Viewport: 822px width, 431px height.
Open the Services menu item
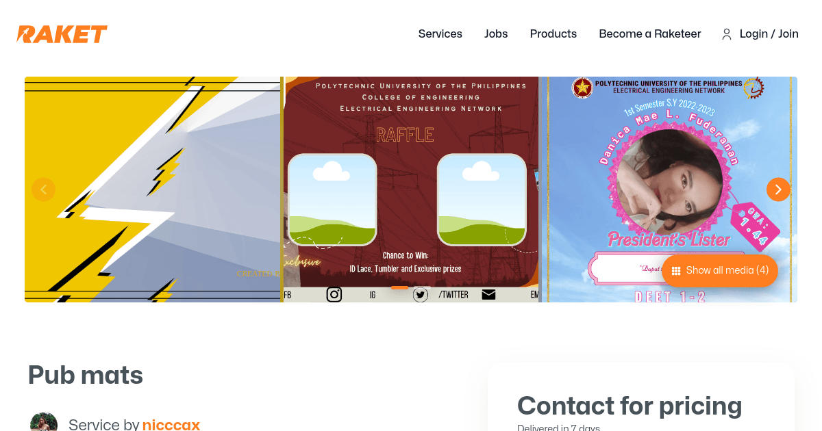(x=440, y=34)
